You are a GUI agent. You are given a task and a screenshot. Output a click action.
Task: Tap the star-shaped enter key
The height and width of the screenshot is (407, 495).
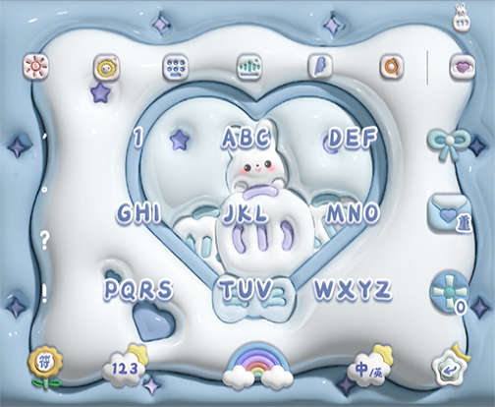[x=451, y=367]
